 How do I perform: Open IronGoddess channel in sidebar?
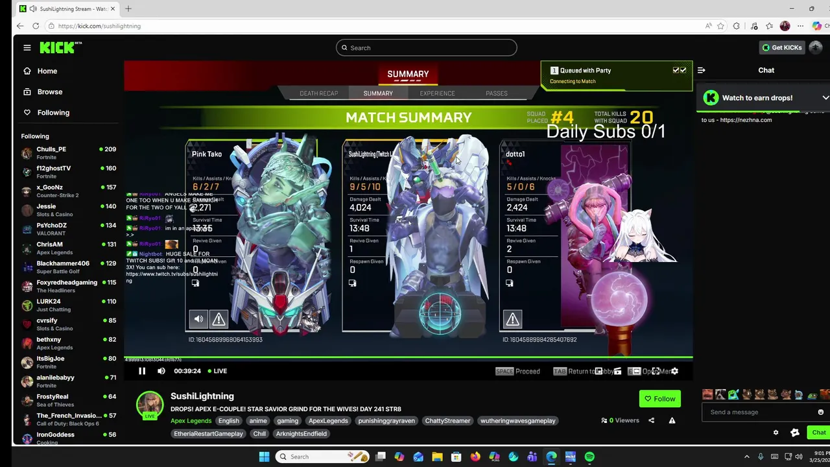tap(68, 438)
